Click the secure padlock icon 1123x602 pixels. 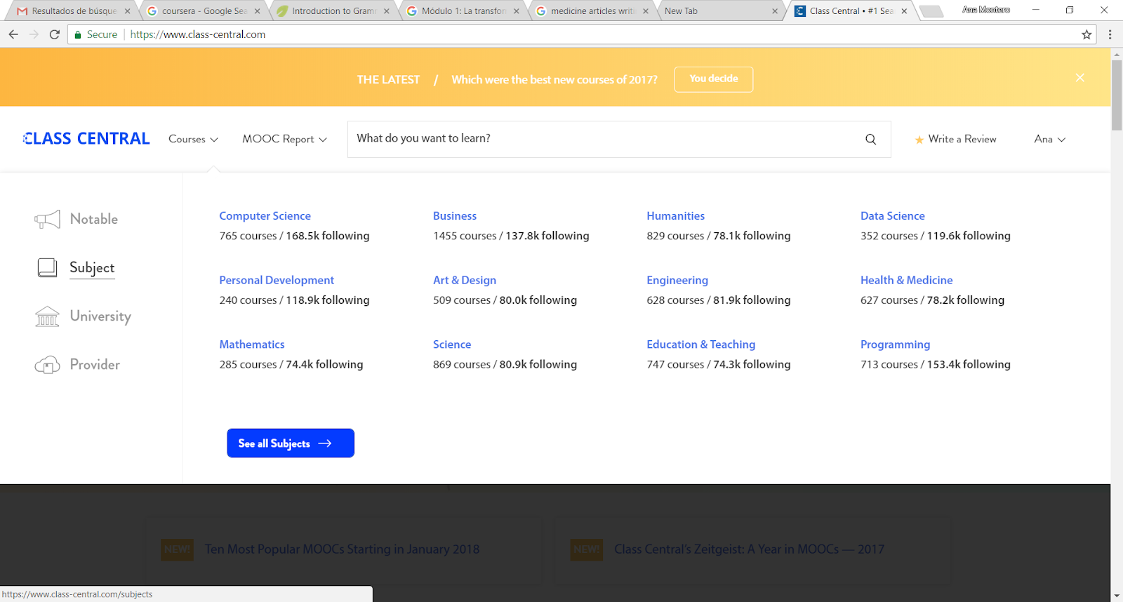pyautogui.click(x=78, y=34)
